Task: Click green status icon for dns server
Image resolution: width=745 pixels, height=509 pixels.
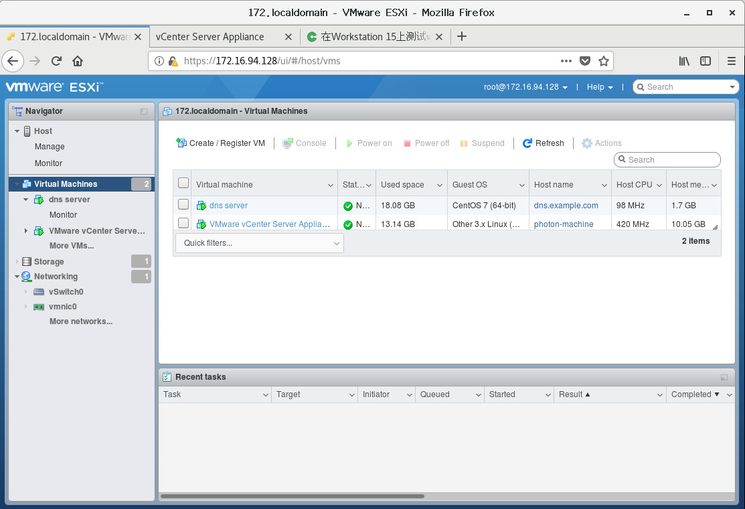Action: pos(348,206)
